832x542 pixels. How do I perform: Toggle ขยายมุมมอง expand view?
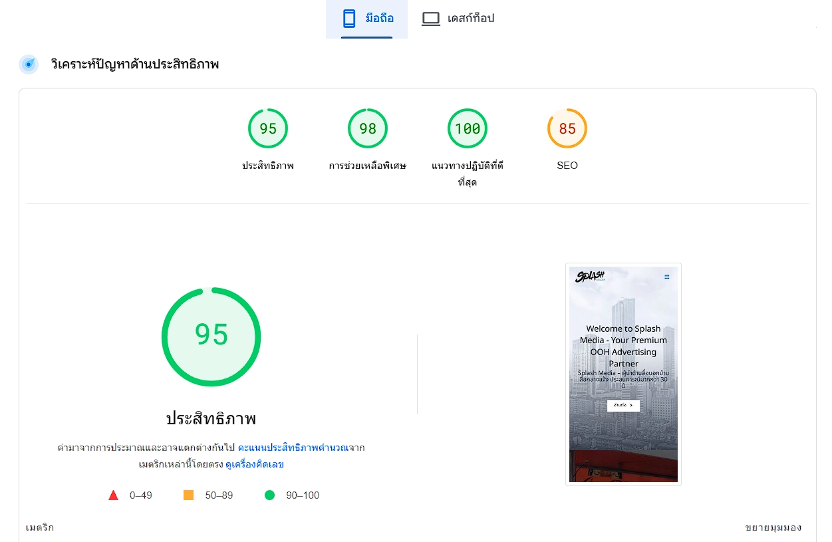click(x=773, y=527)
